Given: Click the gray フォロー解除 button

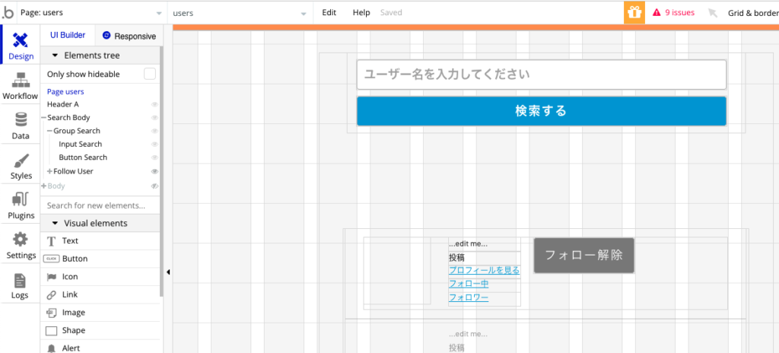Looking at the screenshot, I should pyautogui.click(x=583, y=255).
